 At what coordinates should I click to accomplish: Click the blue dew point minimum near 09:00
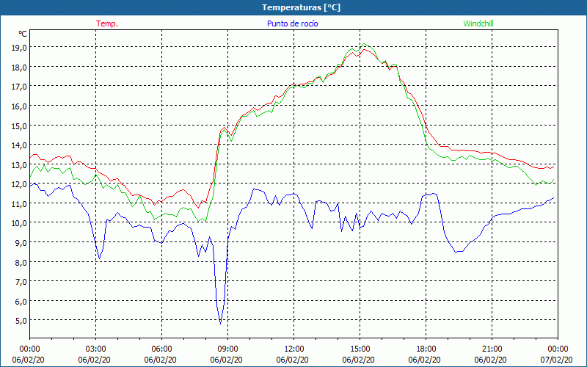[221, 323]
